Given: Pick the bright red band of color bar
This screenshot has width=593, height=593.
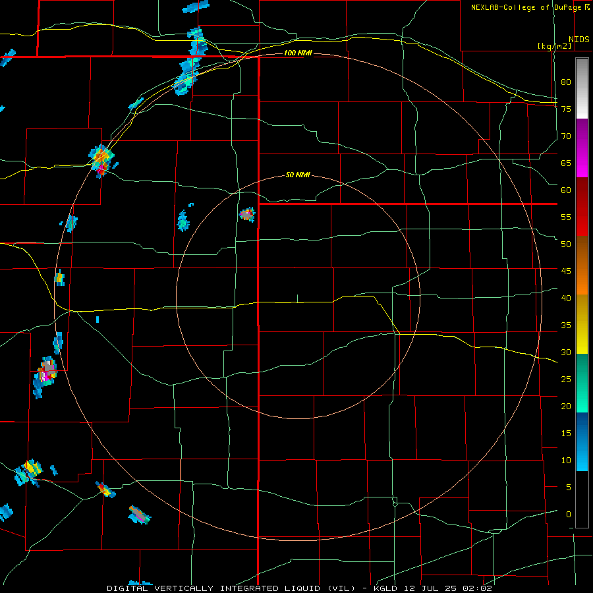Looking at the screenshot, I should click(x=582, y=206).
